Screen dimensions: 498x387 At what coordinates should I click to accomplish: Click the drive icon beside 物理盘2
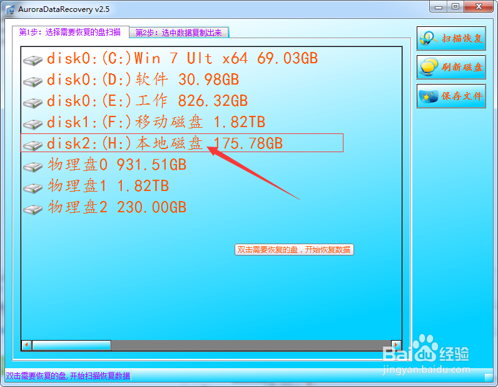(x=33, y=209)
